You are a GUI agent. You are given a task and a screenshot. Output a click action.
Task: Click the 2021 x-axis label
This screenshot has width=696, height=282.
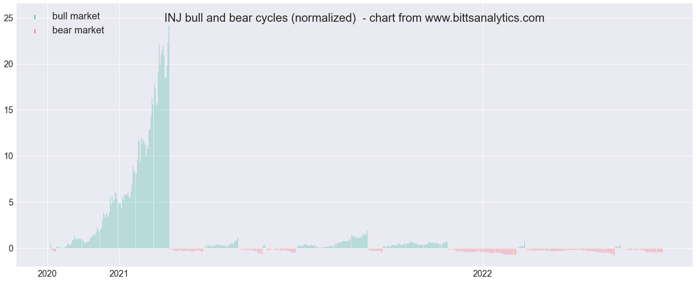click(x=119, y=273)
